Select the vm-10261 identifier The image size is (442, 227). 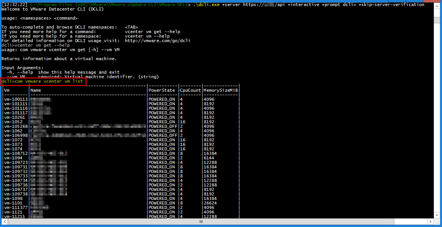(x=14, y=118)
